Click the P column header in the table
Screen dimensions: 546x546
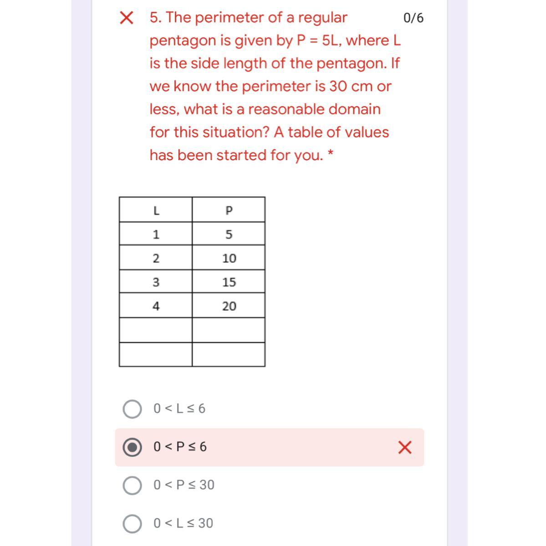pyautogui.click(x=229, y=210)
